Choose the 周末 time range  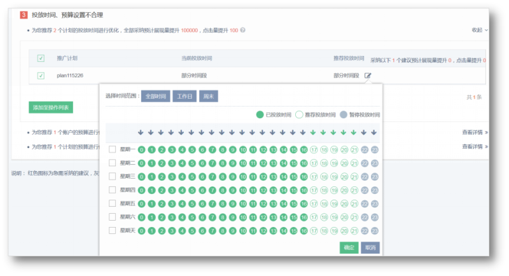tap(209, 96)
